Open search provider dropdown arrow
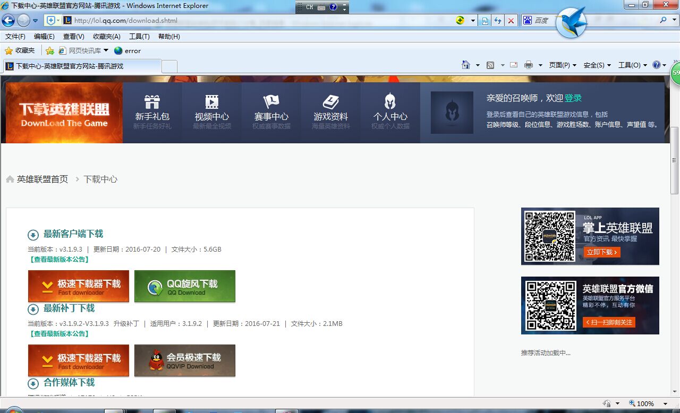Viewport: 680px width, 413px height. [674, 21]
